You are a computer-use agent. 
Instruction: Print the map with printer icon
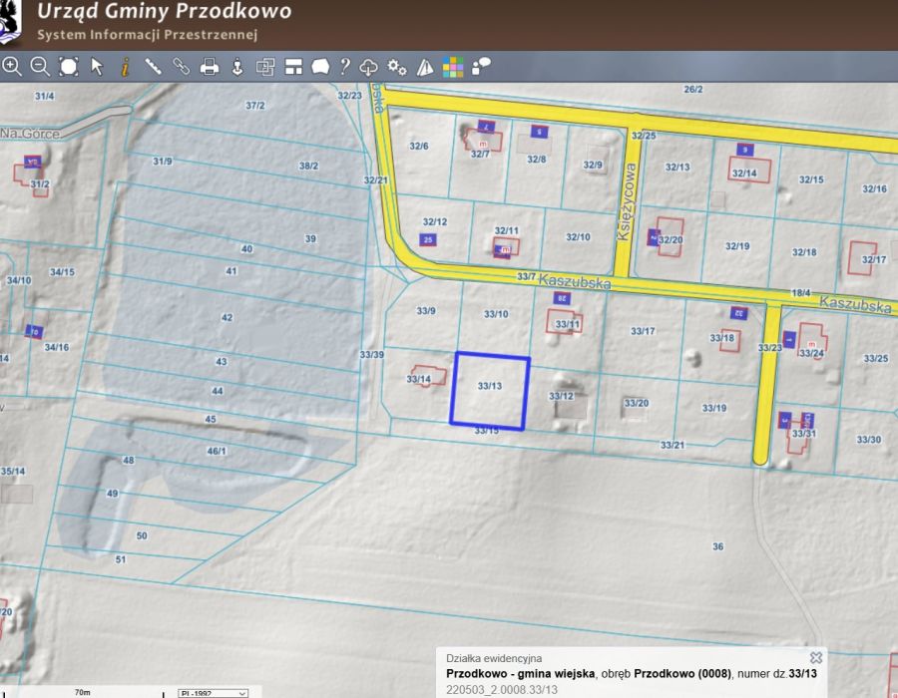click(x=210, y=67)
